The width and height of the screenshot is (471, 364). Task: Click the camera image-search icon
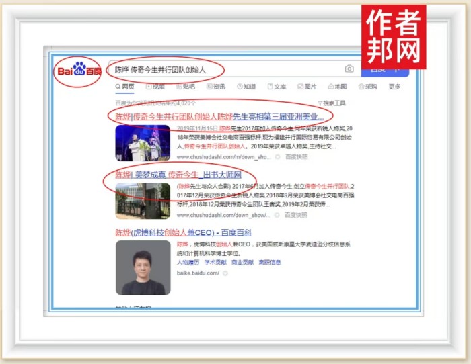click(349, 69)
